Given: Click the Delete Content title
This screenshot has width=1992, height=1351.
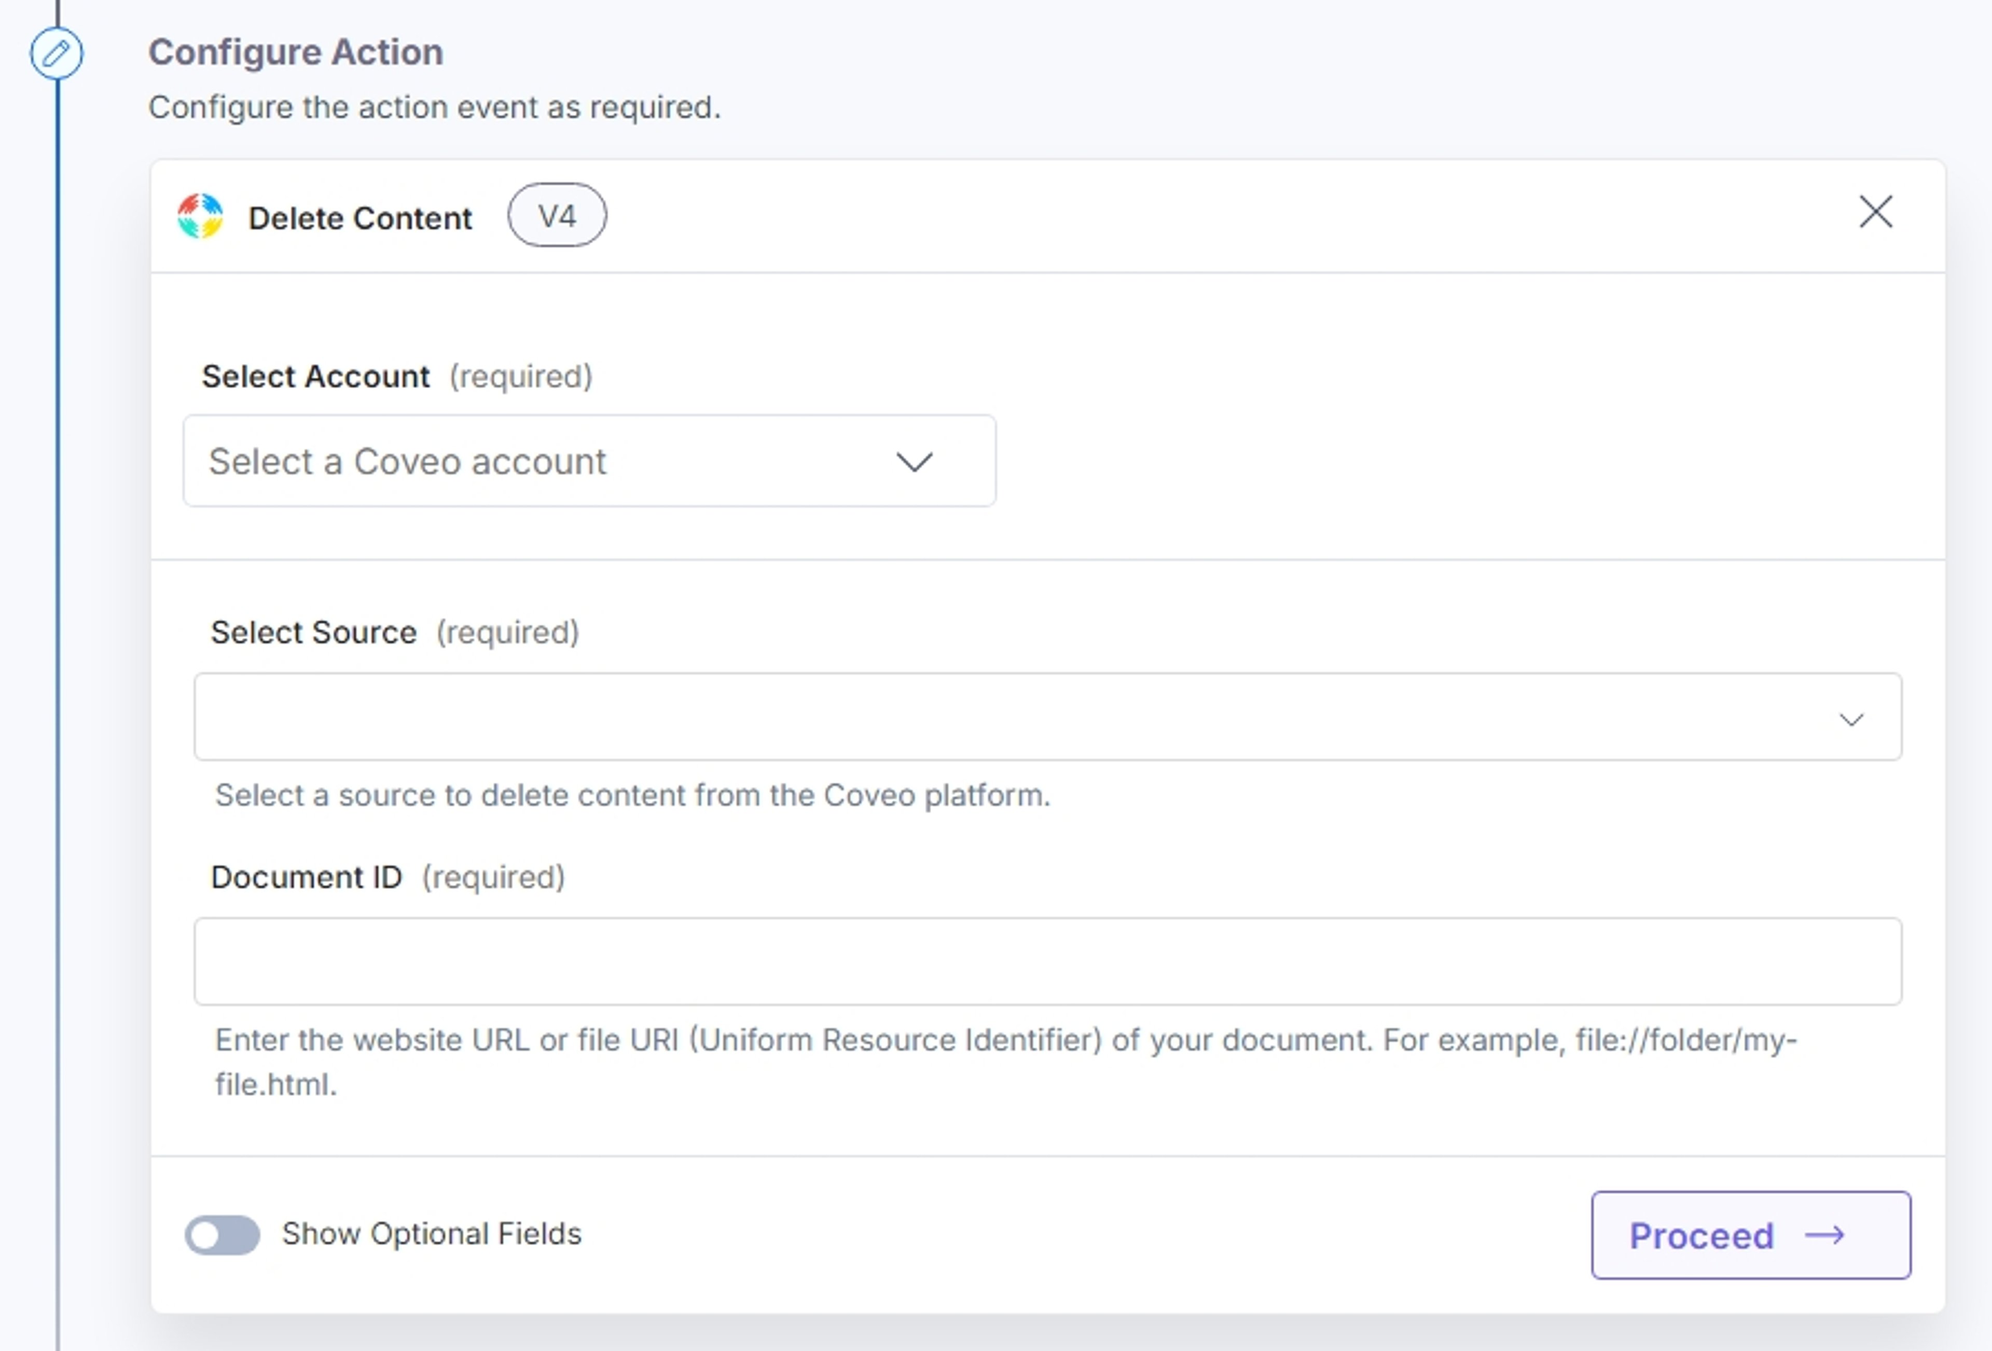Looking at the screenshot, I should pyautogui.click(x=360, y=218).
